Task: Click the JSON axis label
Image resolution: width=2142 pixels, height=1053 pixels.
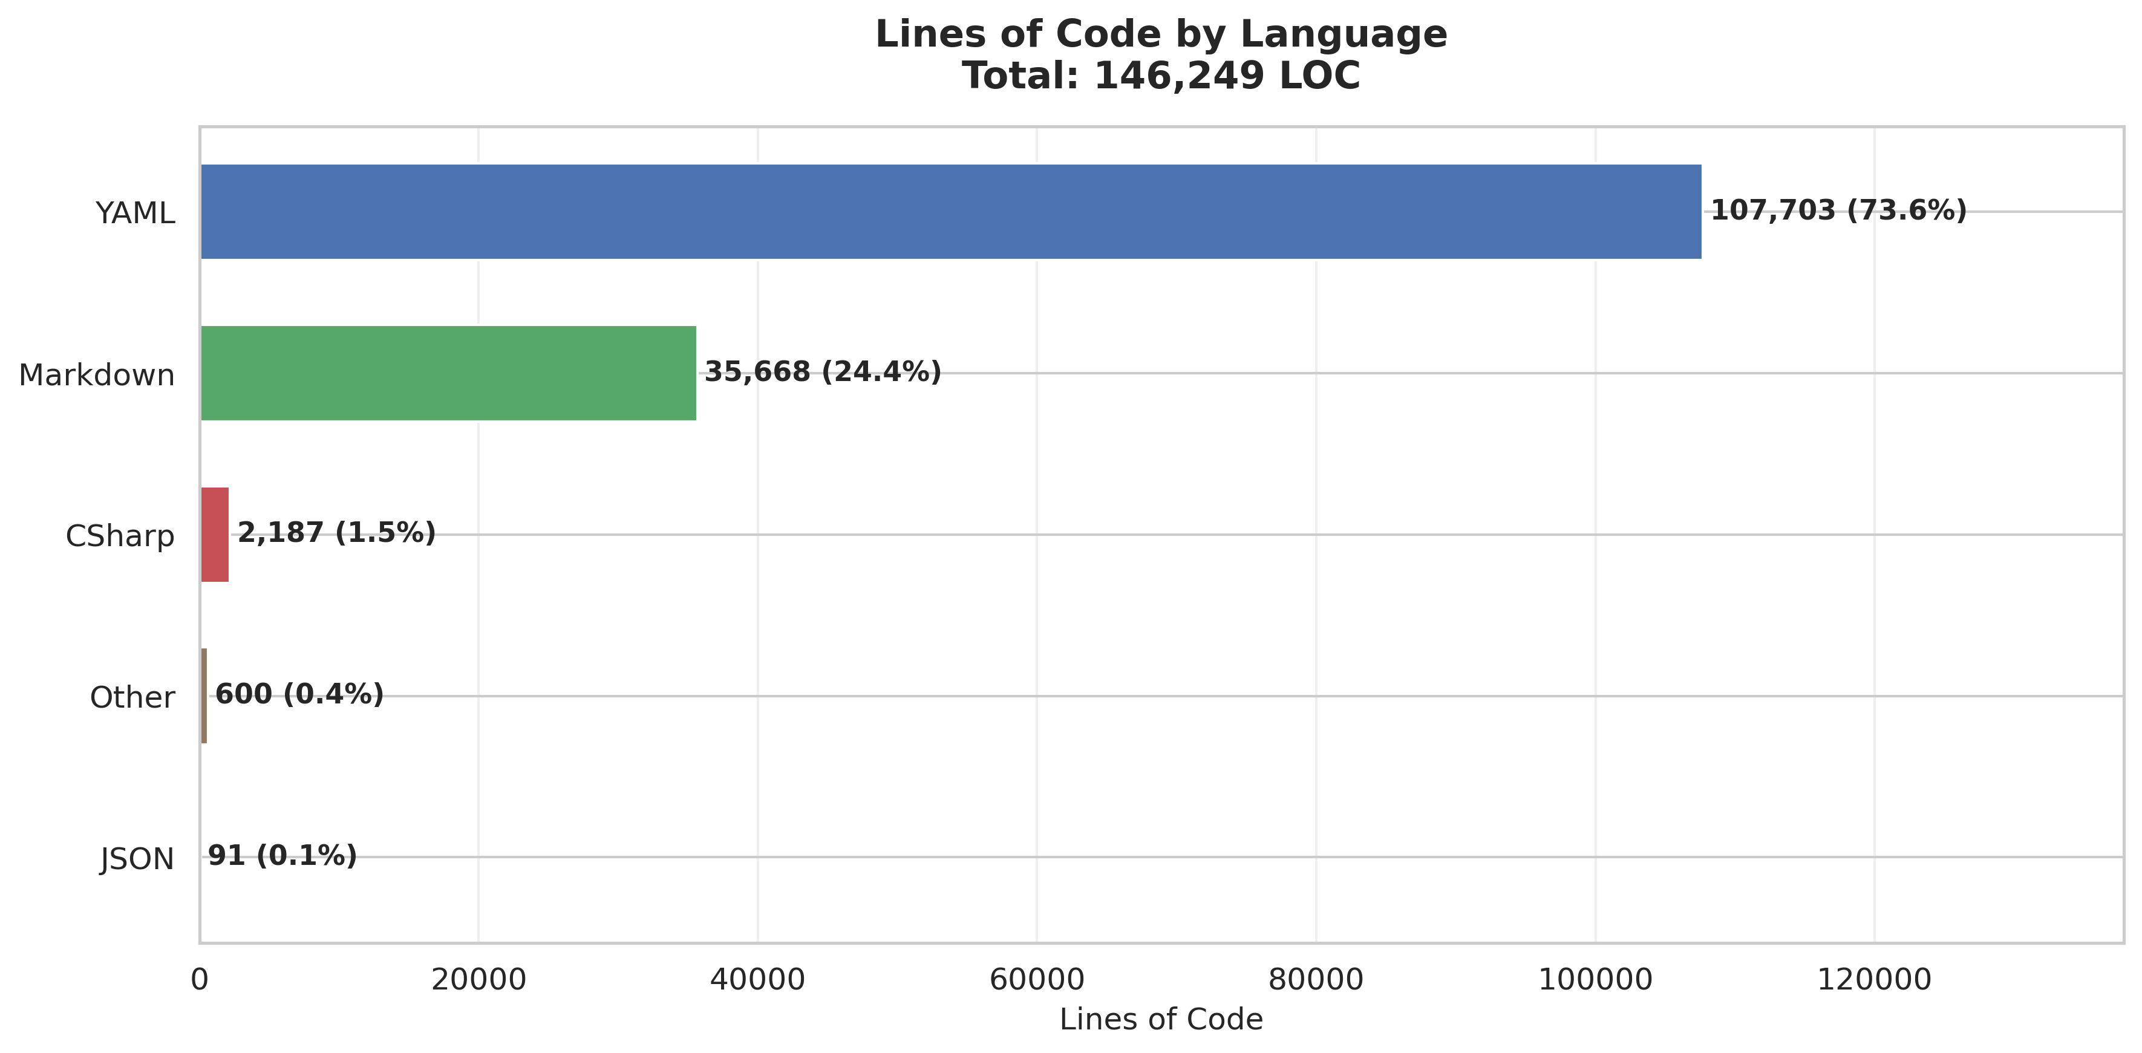Action: 137,858
